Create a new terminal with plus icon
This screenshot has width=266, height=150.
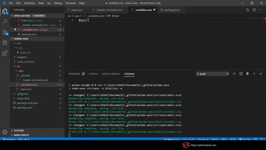click(x=234, y=74)
